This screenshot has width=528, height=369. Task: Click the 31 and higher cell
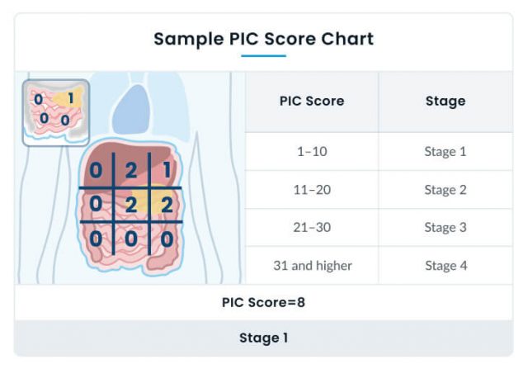(312, 266)
